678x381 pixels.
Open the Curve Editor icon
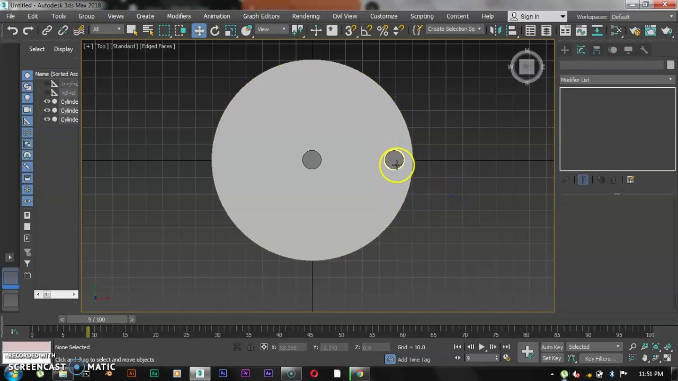581,30
